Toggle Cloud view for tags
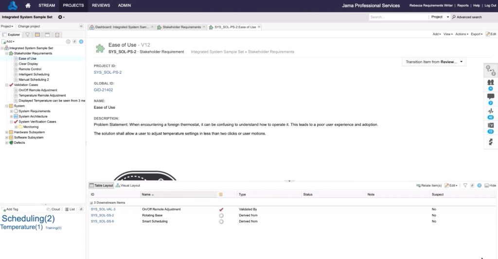This screenshot has height=259, width=498. pyautogui.click(x=53, y=209)
